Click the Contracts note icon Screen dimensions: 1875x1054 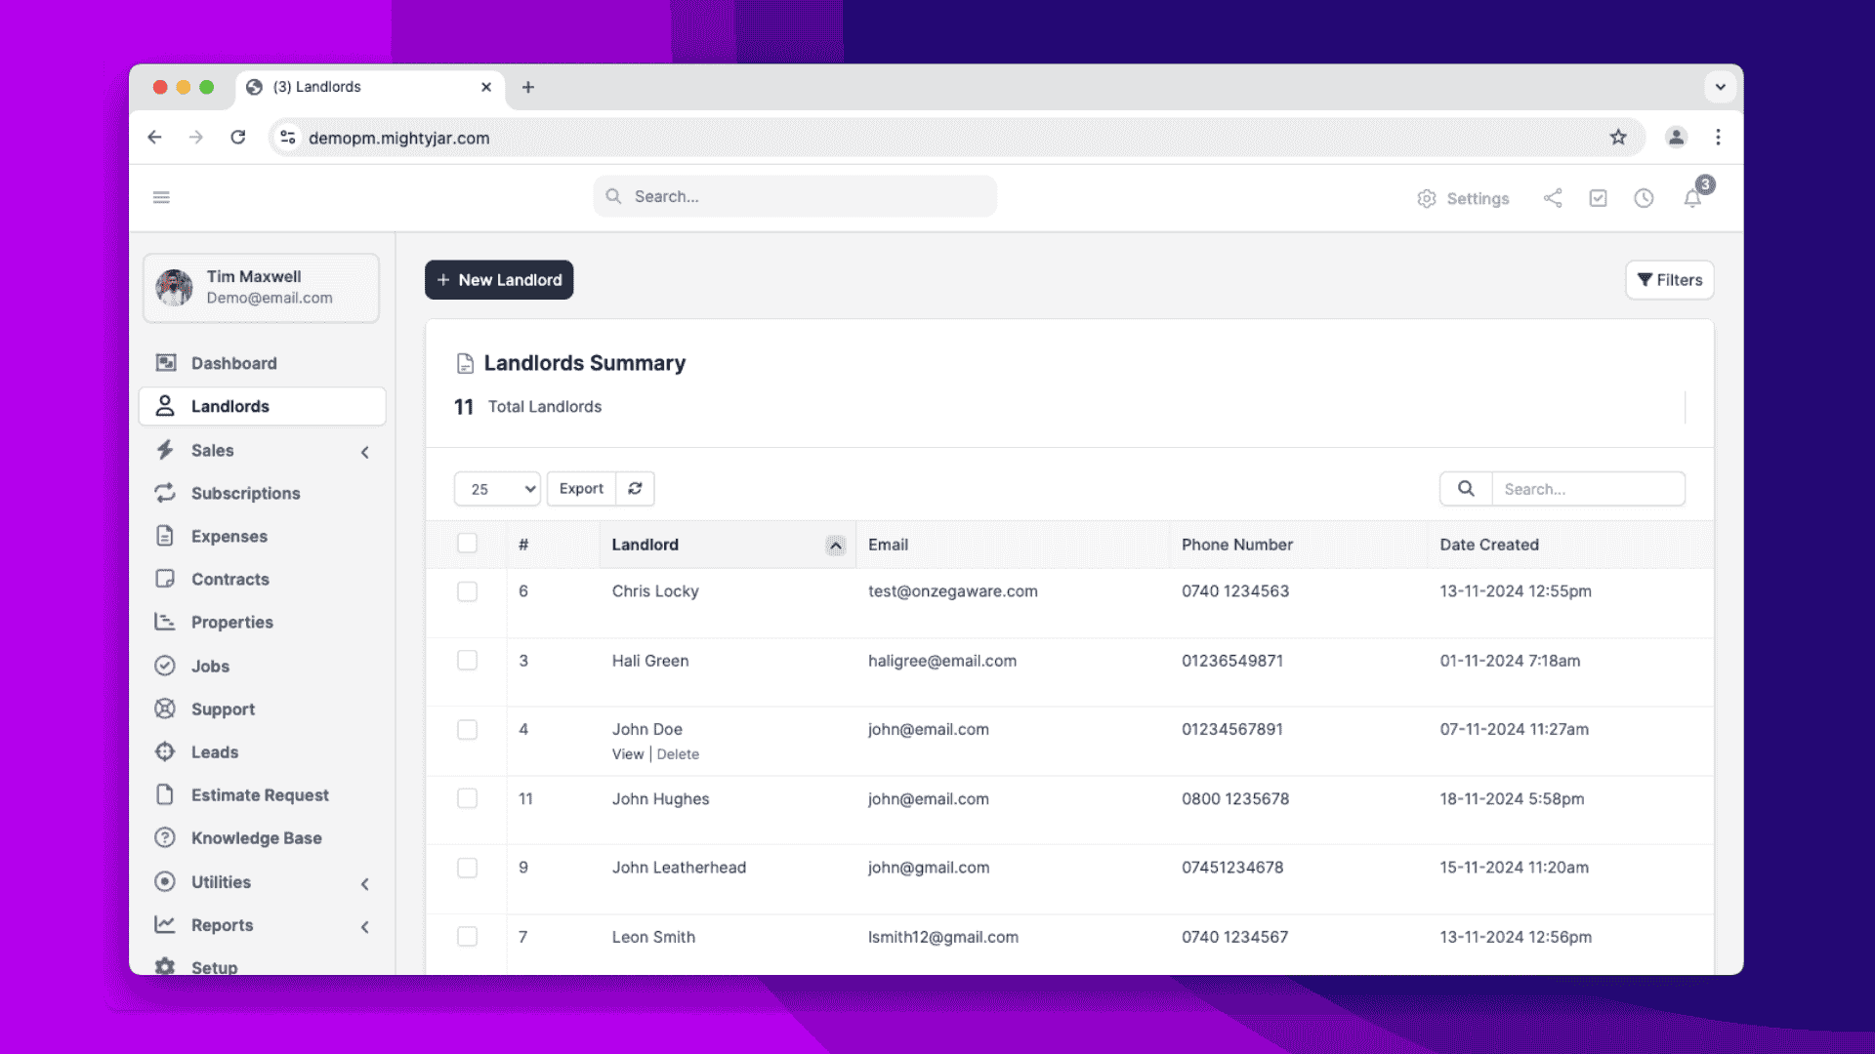coord(165,579)
